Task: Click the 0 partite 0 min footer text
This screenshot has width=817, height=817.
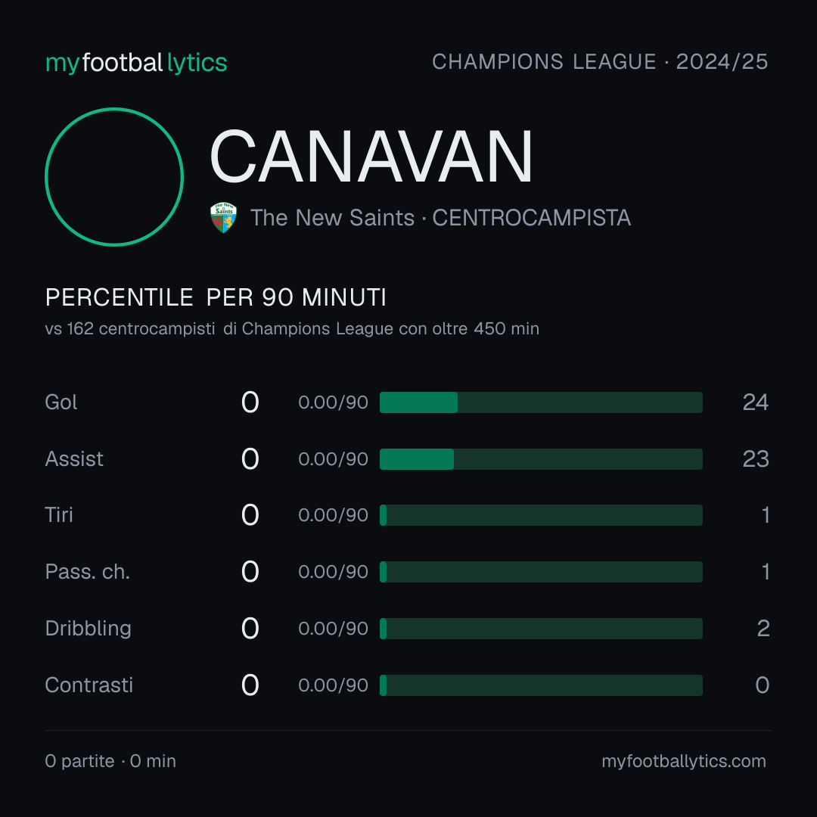Action: click(x=110, y=761)
